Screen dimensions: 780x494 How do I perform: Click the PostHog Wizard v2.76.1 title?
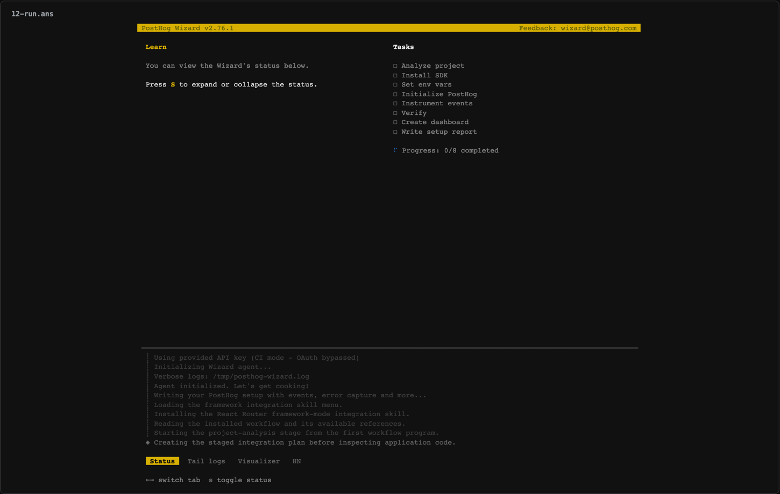point(187,28)
